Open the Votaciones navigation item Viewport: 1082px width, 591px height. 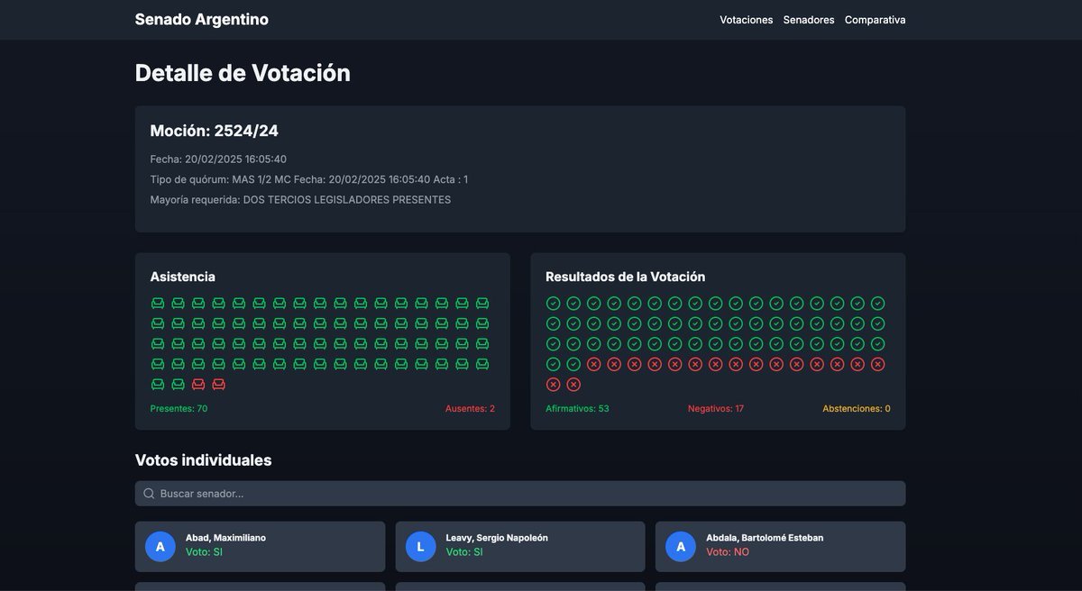(x=746, y=20)
